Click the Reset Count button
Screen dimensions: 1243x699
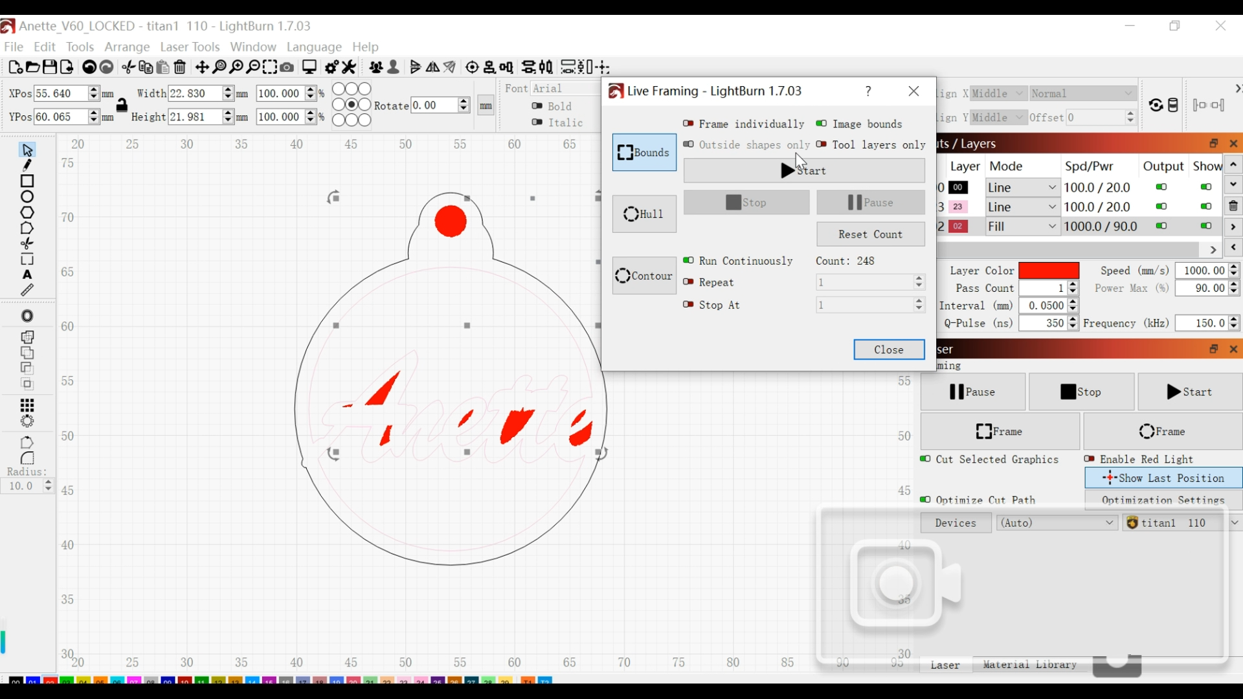click(870, 234)
